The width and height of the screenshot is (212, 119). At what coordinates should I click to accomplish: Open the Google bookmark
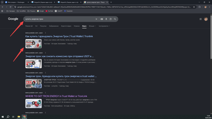pyautogui.click(x=40, y=11)
